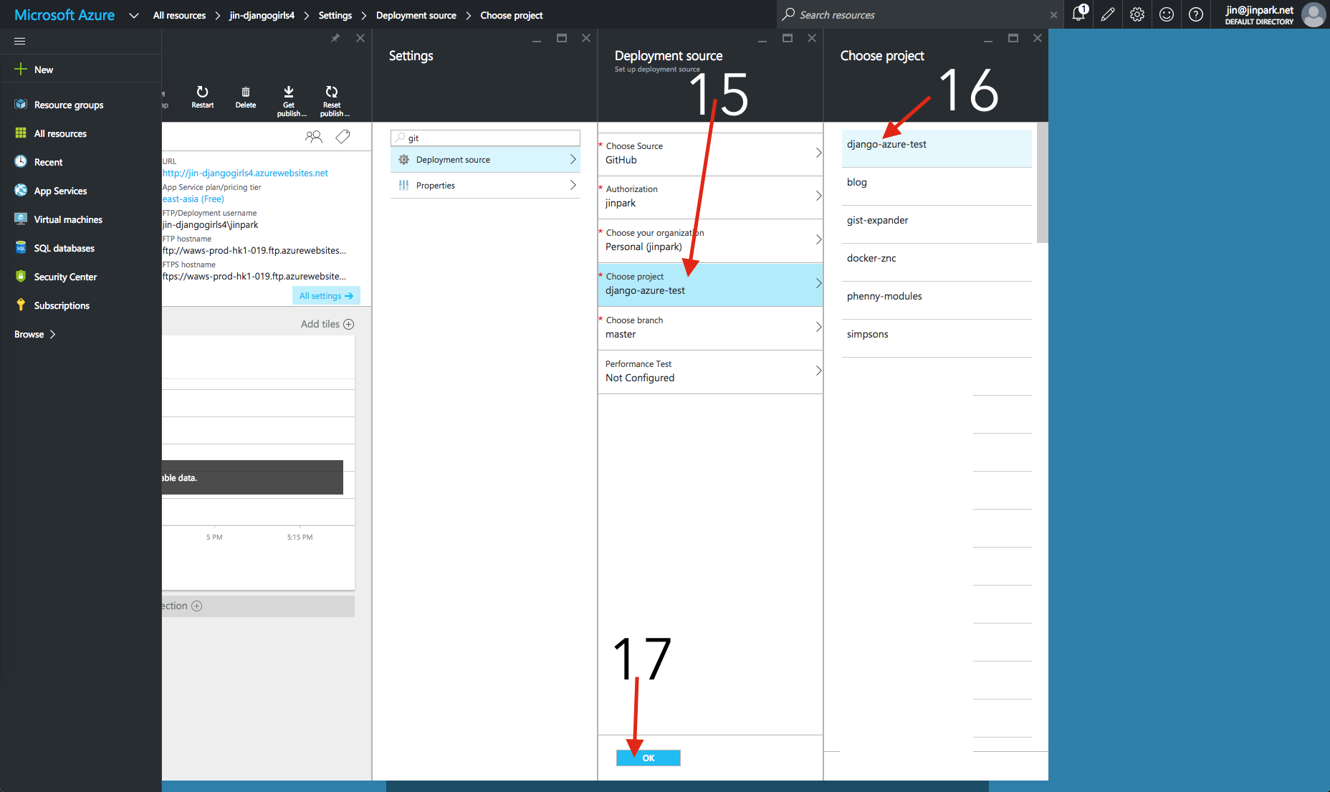Click the OK button
The height and width of the screenshot is (792, 1330).
(x=649, y=758)
